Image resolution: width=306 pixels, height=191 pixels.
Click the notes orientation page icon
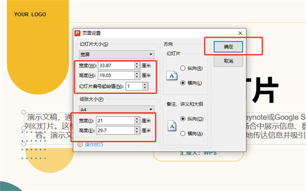(x=172, y=125)
